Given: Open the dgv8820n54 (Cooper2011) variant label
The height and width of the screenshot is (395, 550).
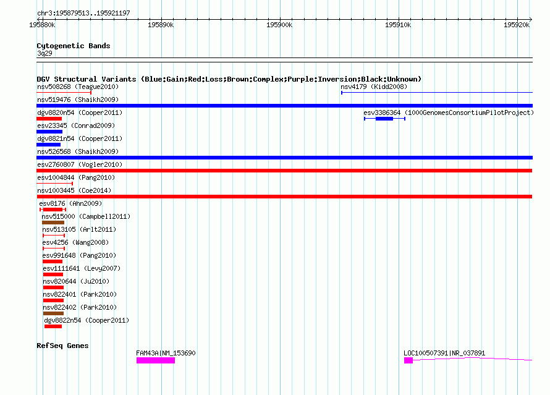Looking at the screenshot, I should (80, 113).
